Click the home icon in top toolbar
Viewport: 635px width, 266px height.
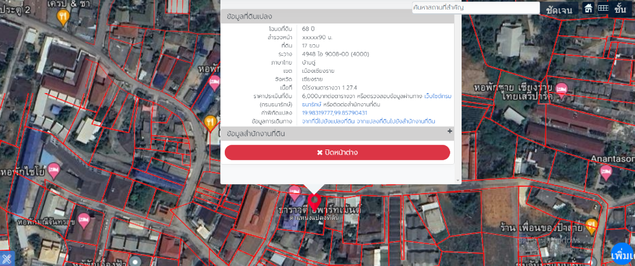point(588,9)
